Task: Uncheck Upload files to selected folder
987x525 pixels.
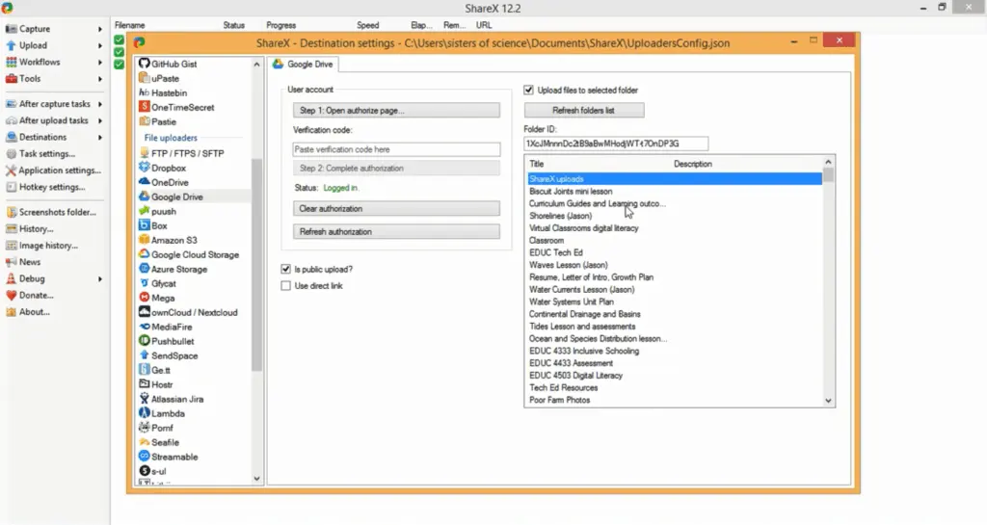Action: 529,91
